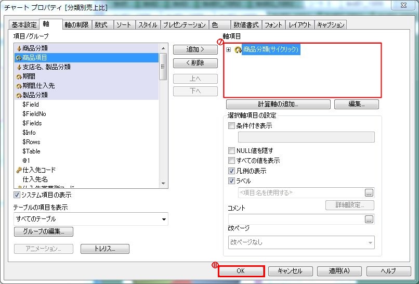Click the key icon beside 仕入先コード
This screenshot has width=419, height=284.
point(19,170)
